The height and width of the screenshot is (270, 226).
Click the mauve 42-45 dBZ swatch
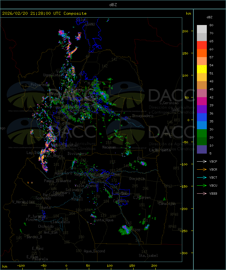[x=202, y=93]
